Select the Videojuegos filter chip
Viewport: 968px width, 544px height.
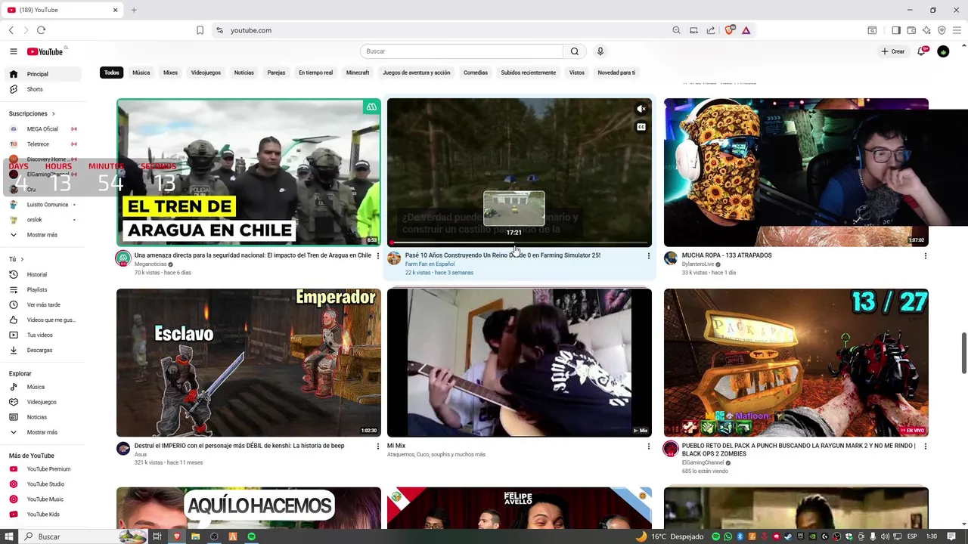tap(206, 73)
